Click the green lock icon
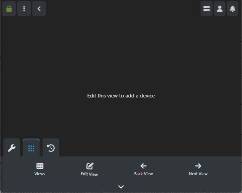Image resolution: width=242 pixels, height=193 pixels. [9, 9]
